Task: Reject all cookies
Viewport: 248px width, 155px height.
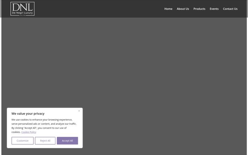Action: 45,141
